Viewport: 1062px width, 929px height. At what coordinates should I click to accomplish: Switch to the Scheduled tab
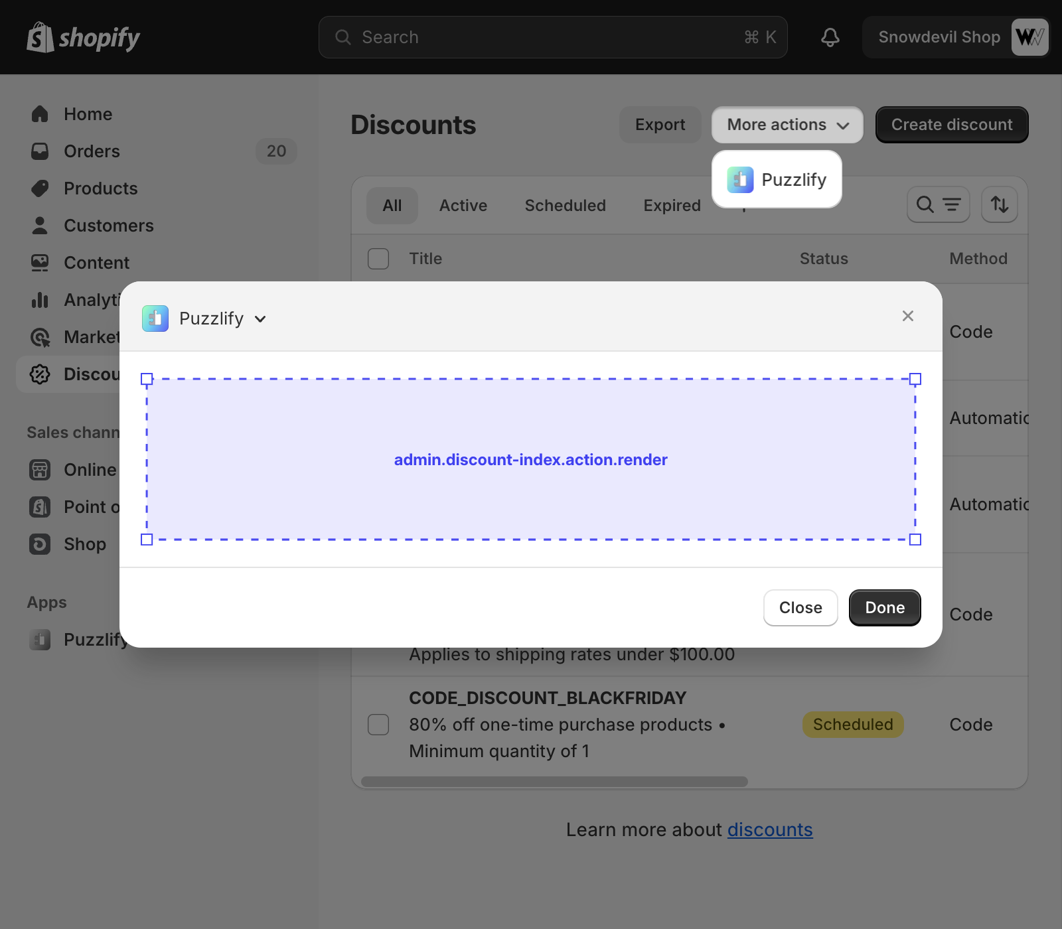pos(565,206)
